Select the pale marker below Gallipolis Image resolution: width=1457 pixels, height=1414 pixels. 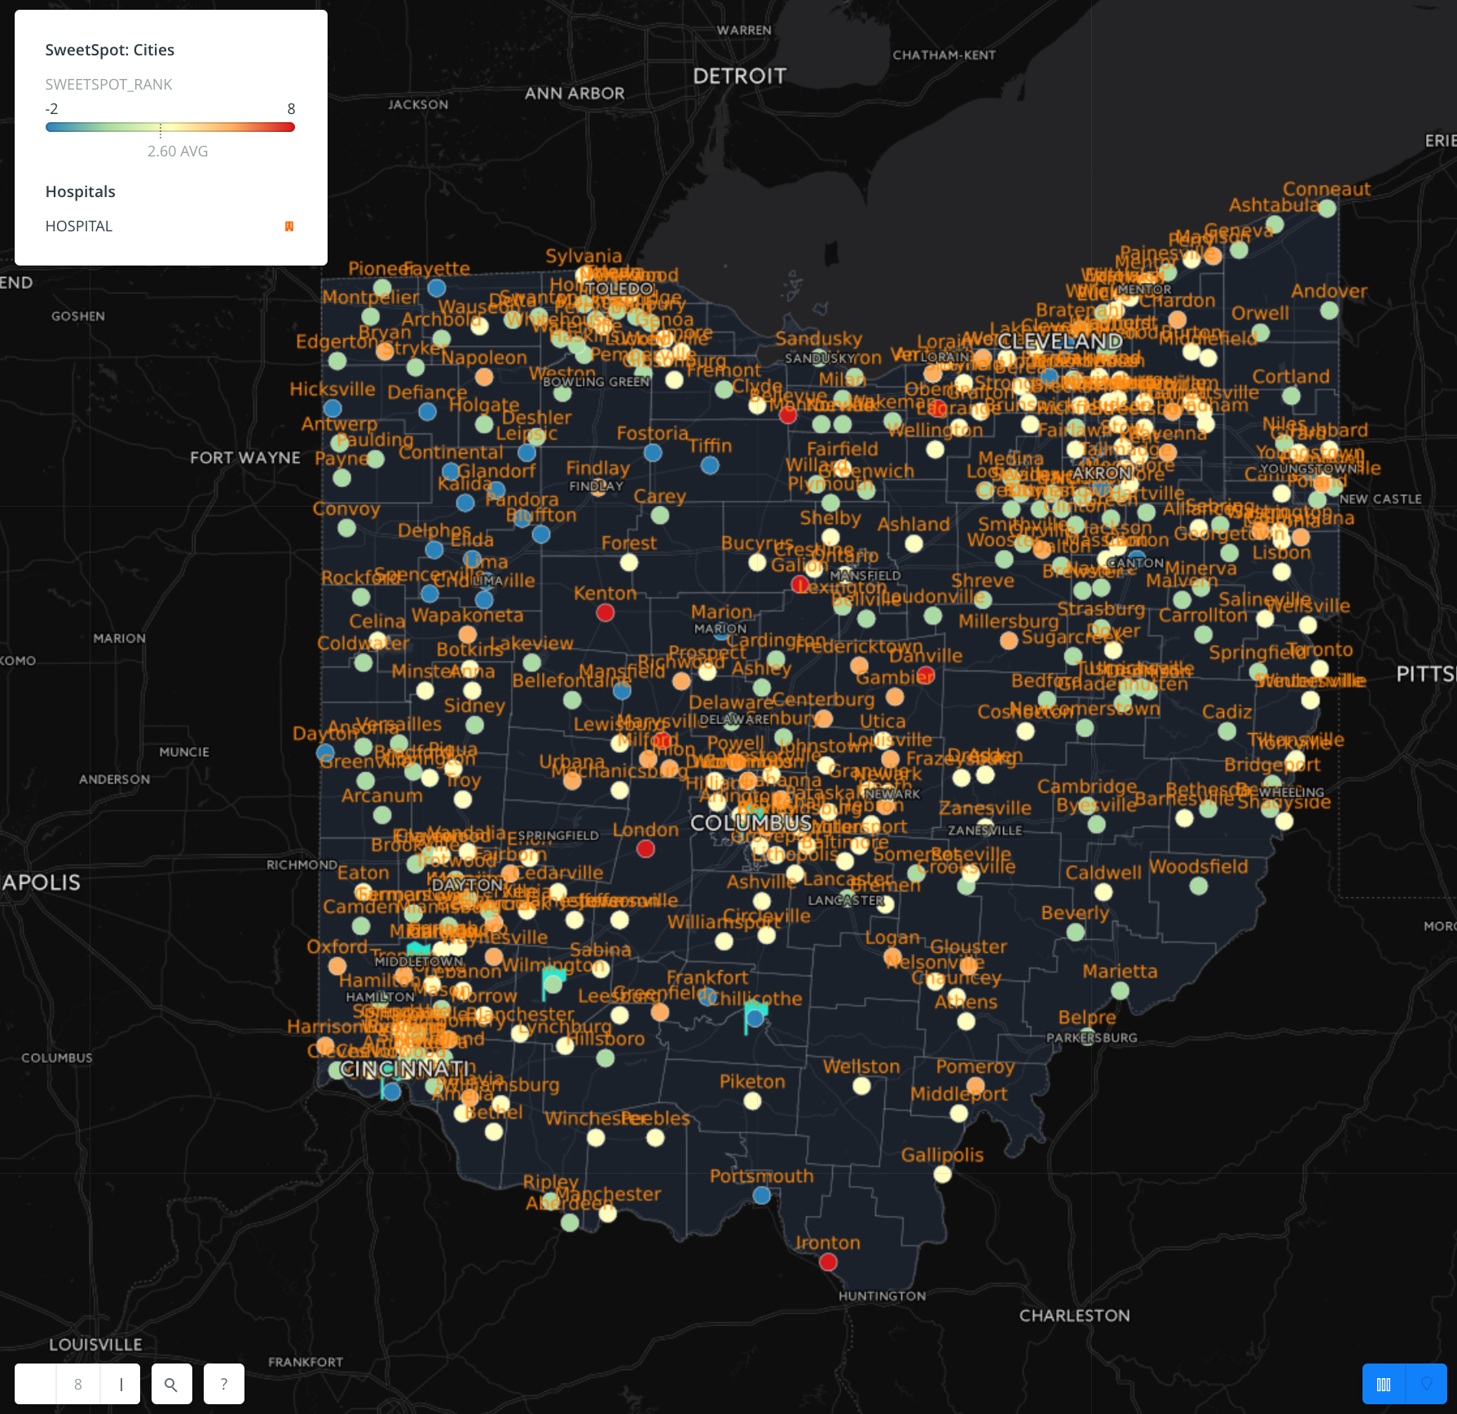pyautogui.click(x=943, y=1174)
